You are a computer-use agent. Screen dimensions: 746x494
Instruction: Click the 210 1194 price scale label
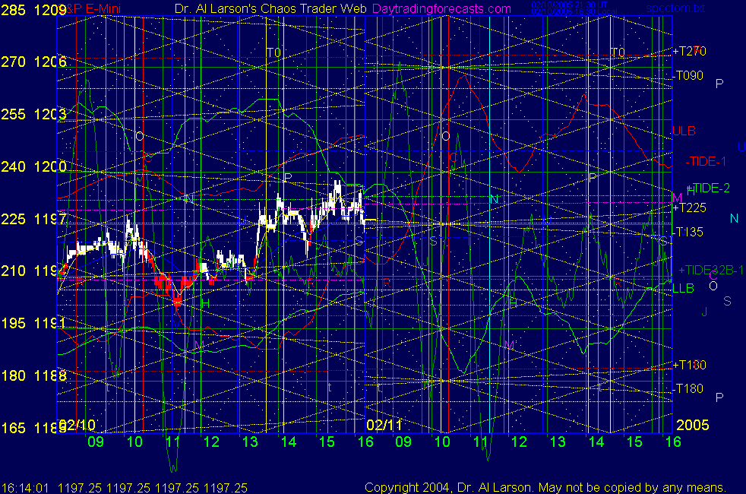33,271
